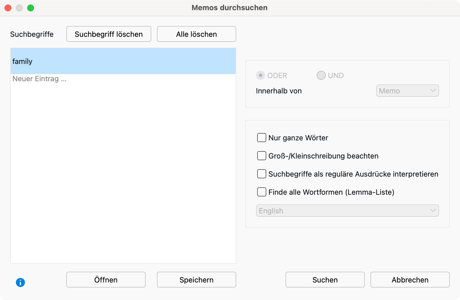Screen dimensions: 460x300
Task: Open the Innerhalb von Memo dropdown
Action: coord(407,91)
